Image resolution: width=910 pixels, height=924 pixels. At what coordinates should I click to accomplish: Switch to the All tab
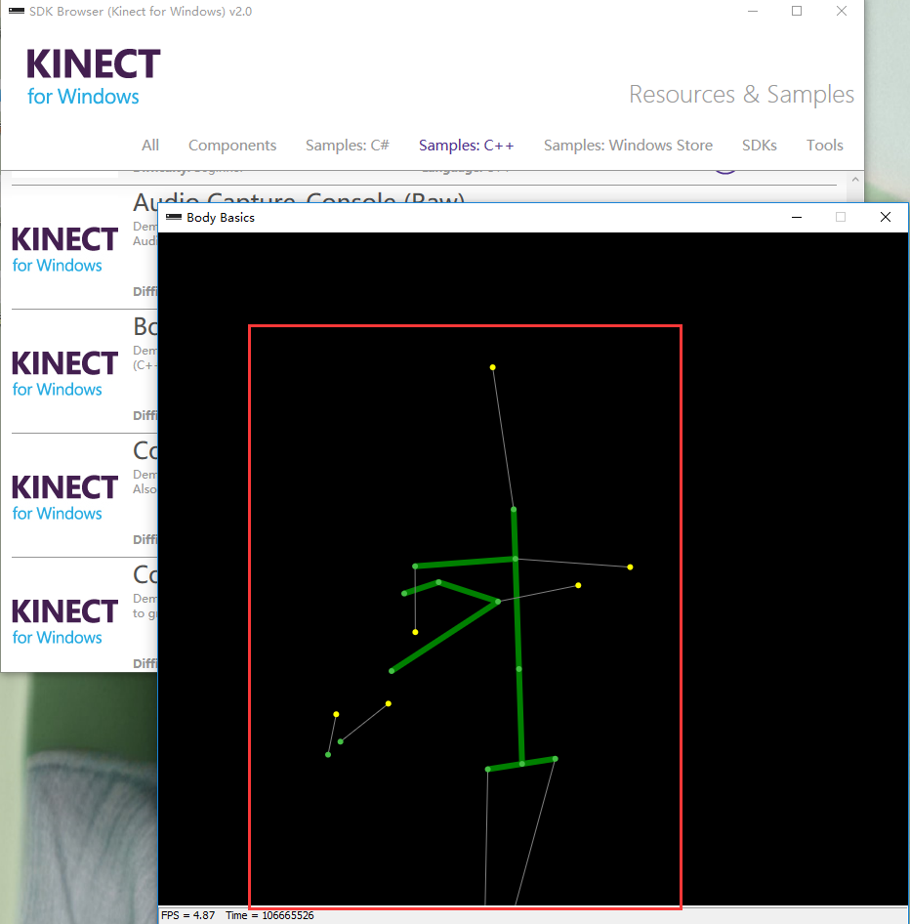coord(150,145)
